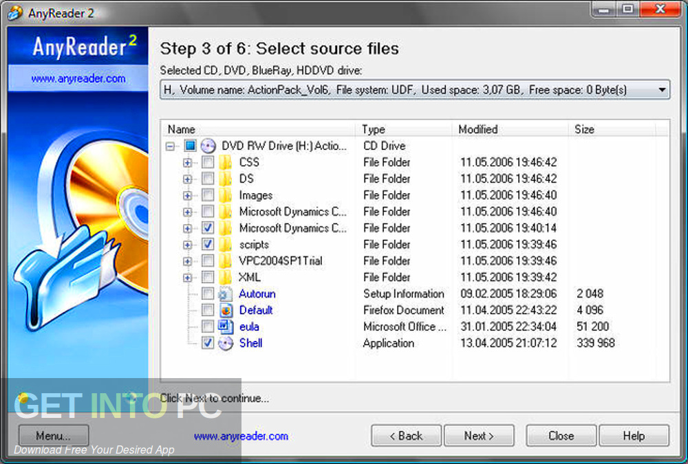
Task: Select the Default file name
Action: pos(256,311)
